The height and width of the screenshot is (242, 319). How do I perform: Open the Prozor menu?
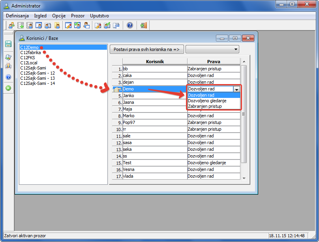point(78,16)
